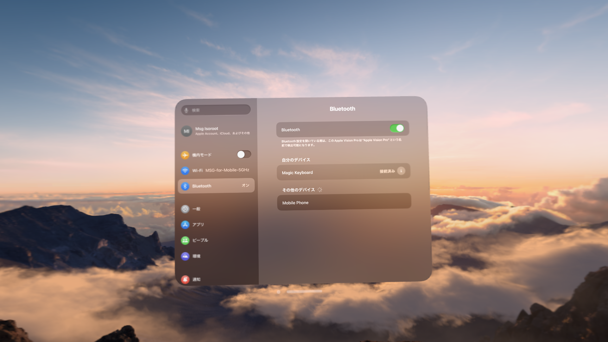Turn off the Bluetooth toggle switch
Screen dimensions: 608x342
[x=397, y=128]
